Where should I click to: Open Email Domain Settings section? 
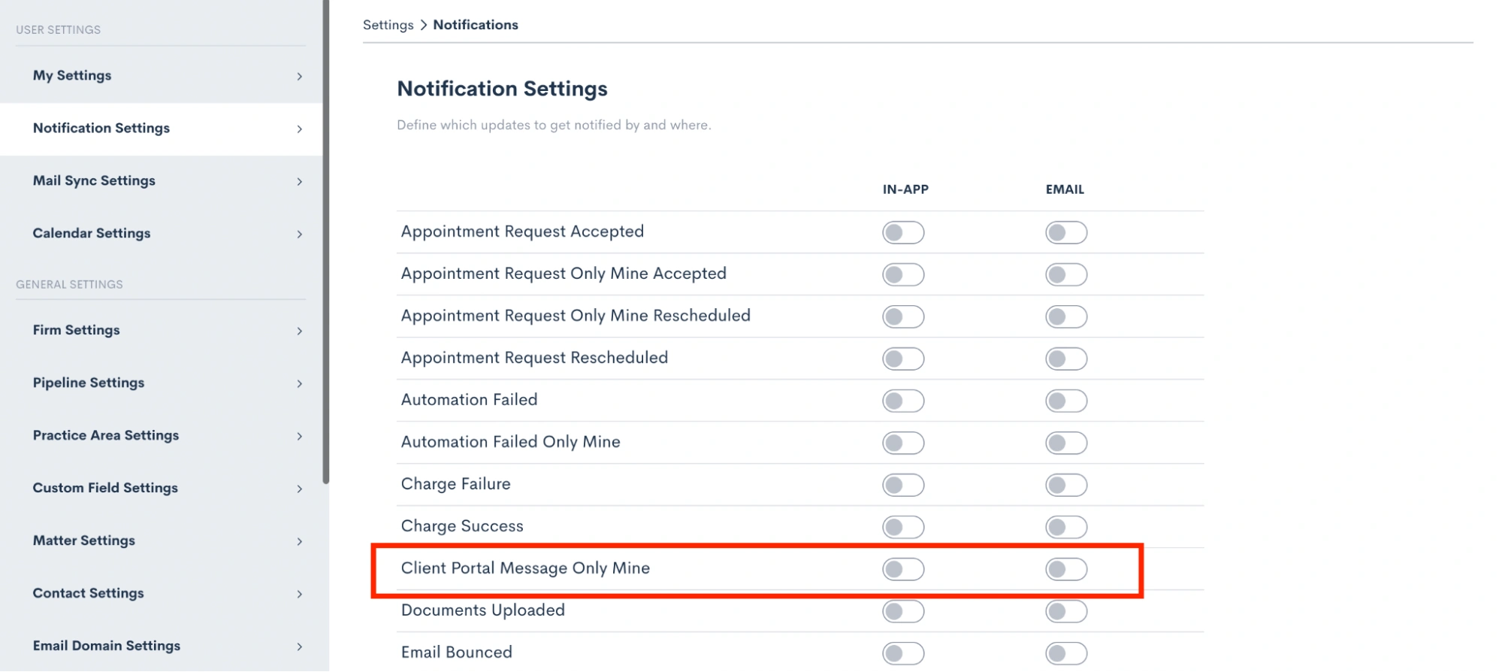coord(161,646)
